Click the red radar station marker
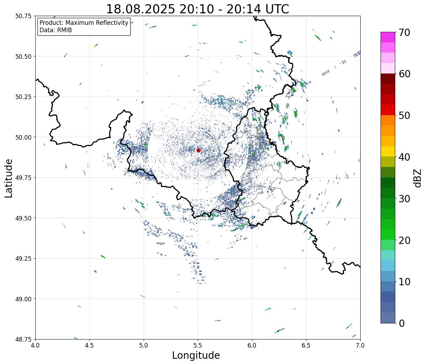426x364 pixels. pos(198,150)
